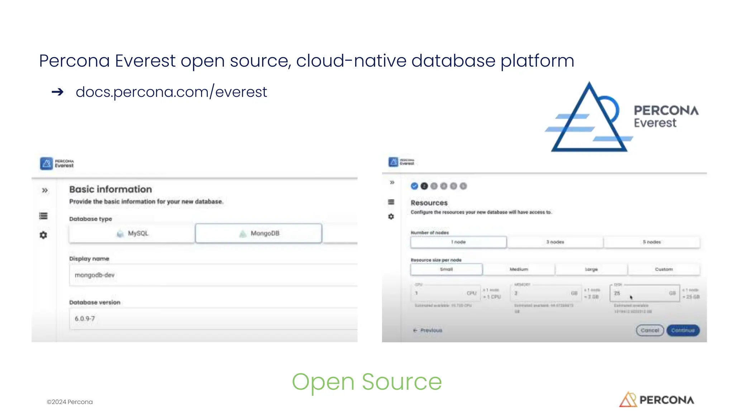Click the completed first step checkmark in the wizard
The image size is (734, 413).
tap(414, 186)
